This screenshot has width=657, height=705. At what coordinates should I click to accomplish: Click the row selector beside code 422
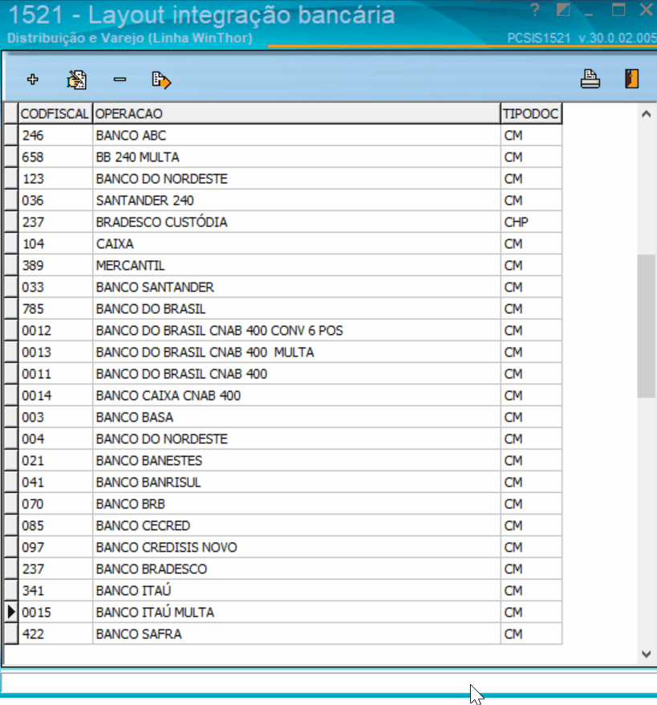point(10,634)
